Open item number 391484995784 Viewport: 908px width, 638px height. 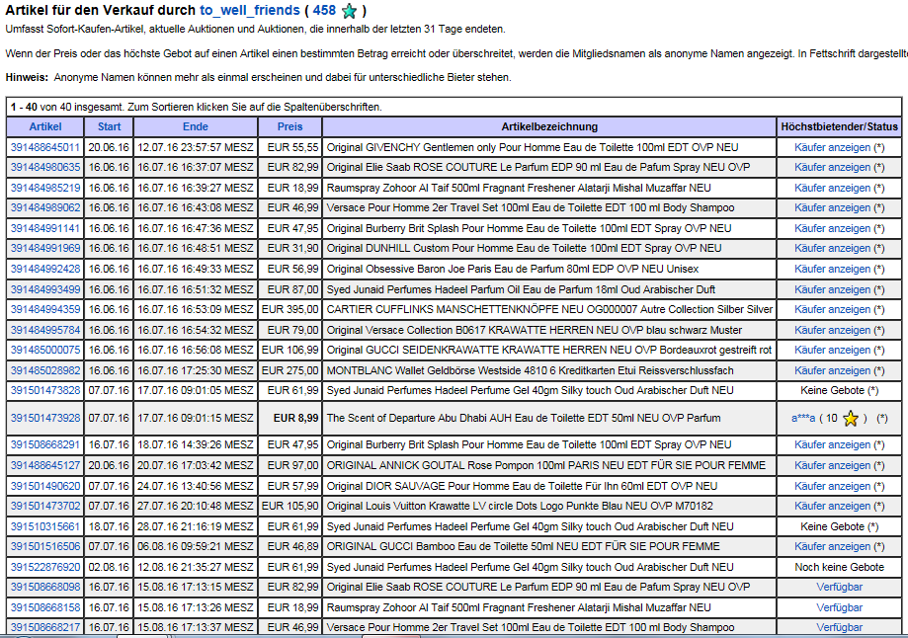click(x=45, y=330)
